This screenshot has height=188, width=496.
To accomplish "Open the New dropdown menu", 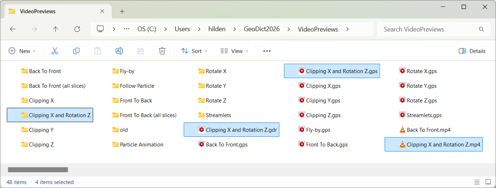I will (22, 51).
